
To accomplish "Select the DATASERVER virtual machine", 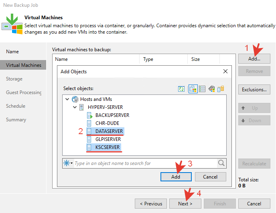I will tap(109, 131).
